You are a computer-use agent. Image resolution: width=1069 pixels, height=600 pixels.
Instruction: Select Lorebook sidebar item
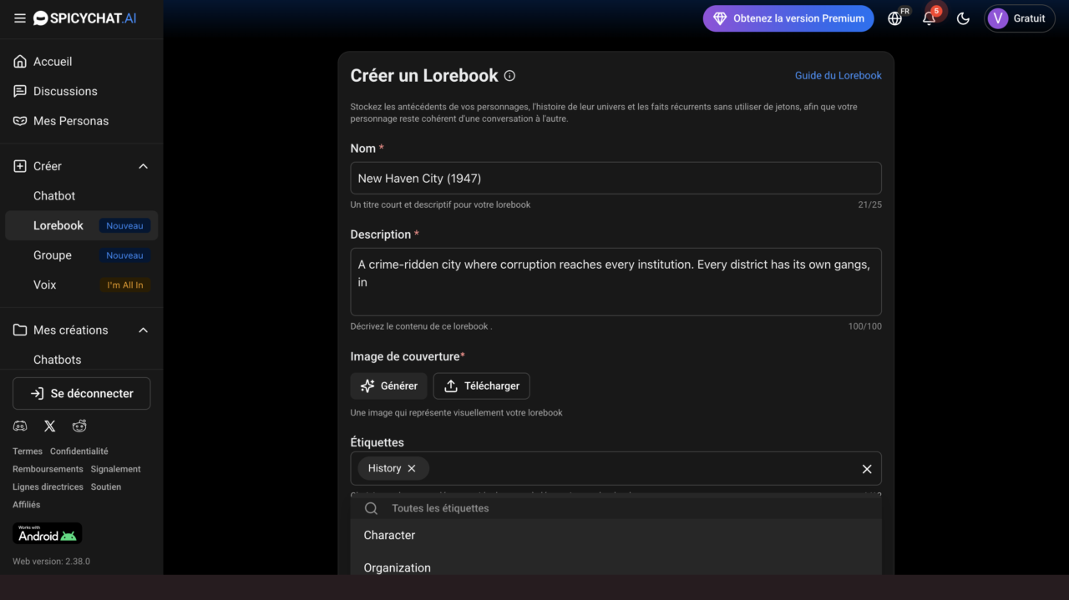click(81, 225)
